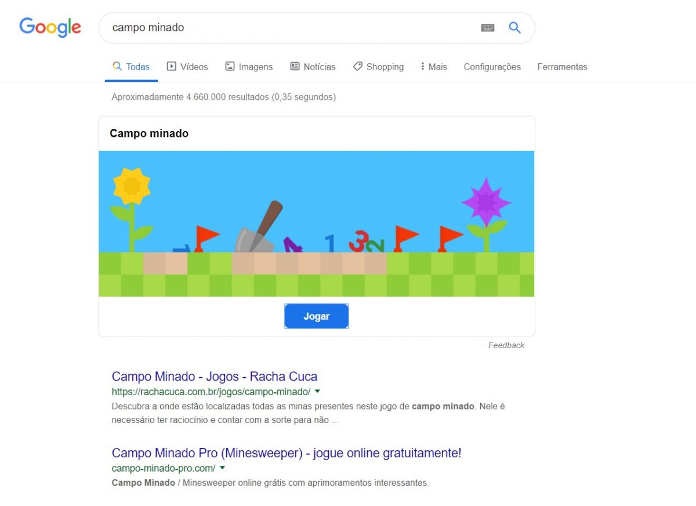Viewport: 696px width, 506px height.
Task: Click the "Campo minado" card heading
Action: coord(149,133)
